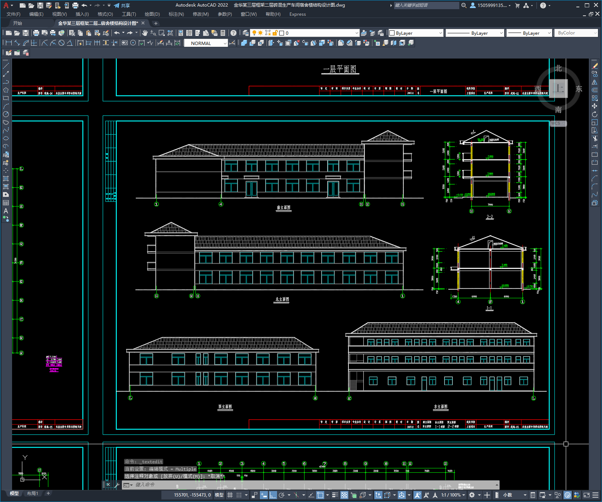602x502 pixels.
Task: Switch to the 开始 tab
Action: pos(18,23)
